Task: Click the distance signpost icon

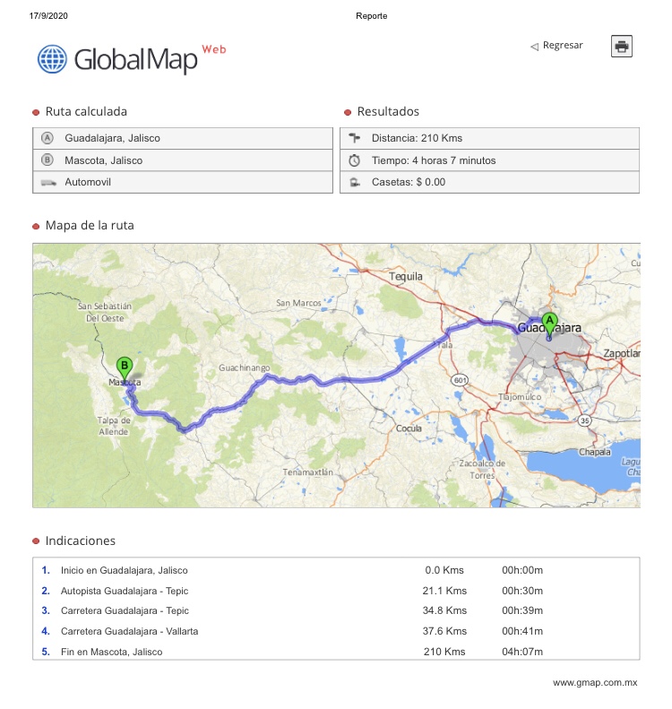Action: [354, 138]
